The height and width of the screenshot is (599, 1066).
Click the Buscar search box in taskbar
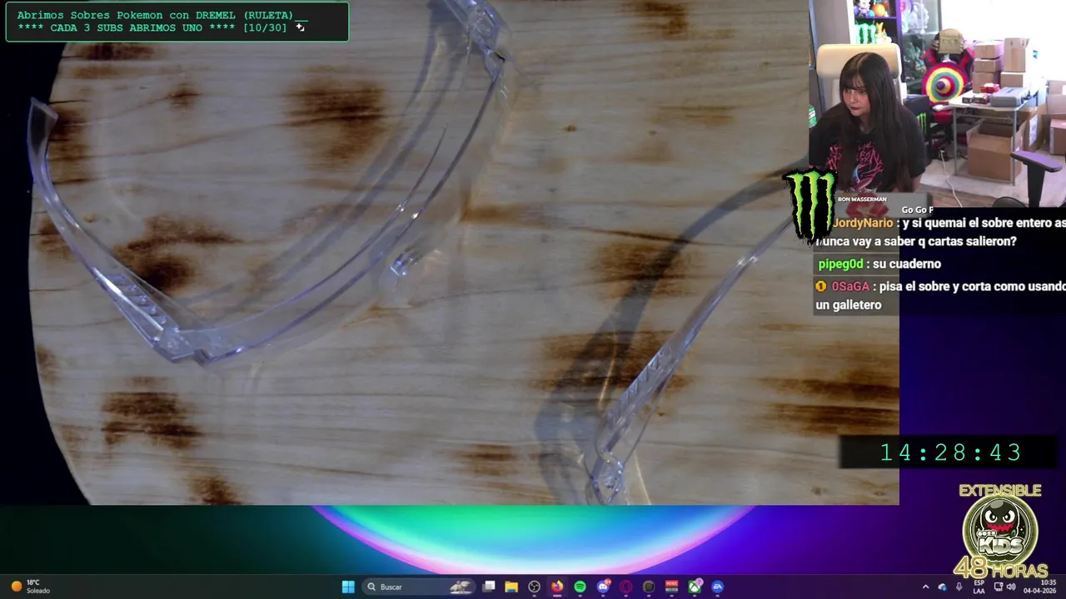pos(420,587)
